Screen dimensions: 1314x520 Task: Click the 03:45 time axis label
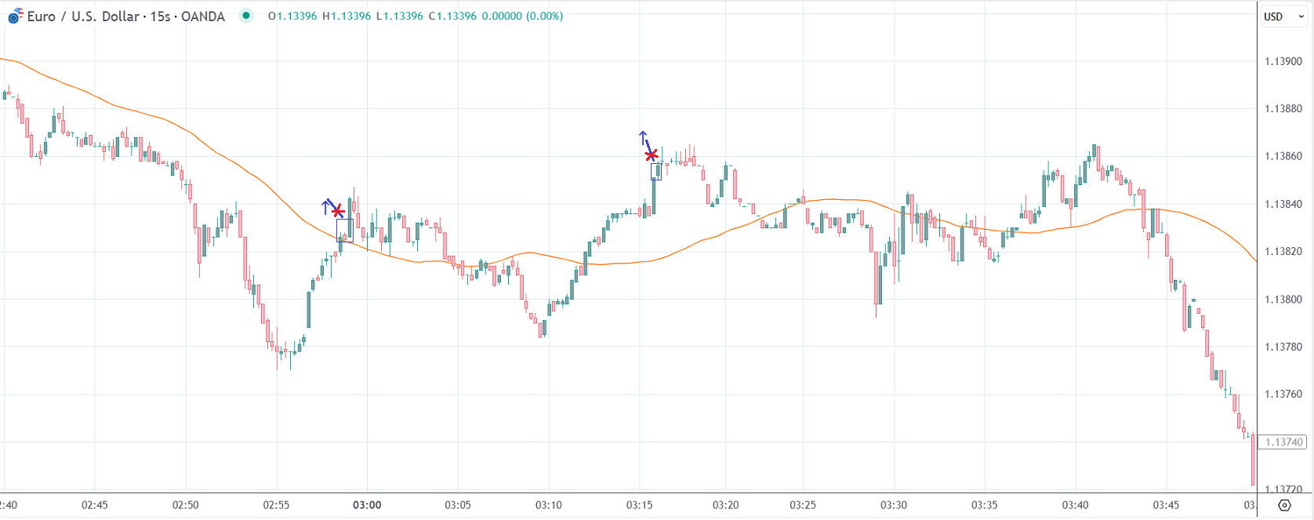pyautogui.click(x=1166, y=505)
